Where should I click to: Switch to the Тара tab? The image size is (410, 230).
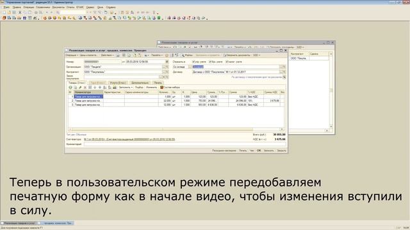point(97,82)
